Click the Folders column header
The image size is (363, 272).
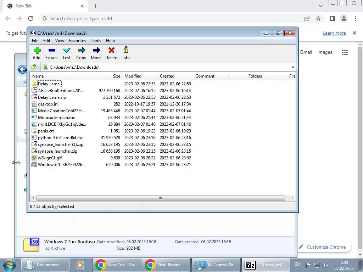point(246,76)
